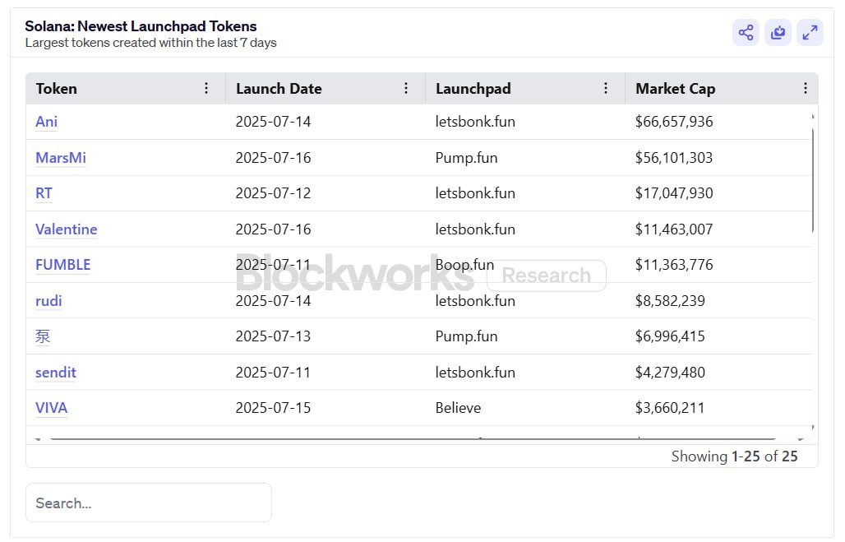
Task: Click Pump.fun in the MarsMi row
Action: [x=467, y=158]
